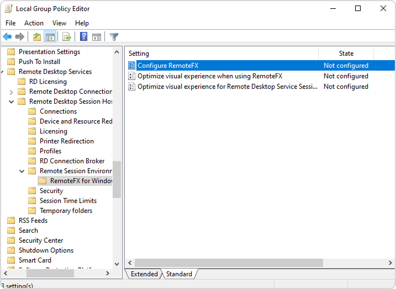Screen dimensions: 396x289
Task: Click the Push To Install folder icon
Action: (x=11, y=62)
